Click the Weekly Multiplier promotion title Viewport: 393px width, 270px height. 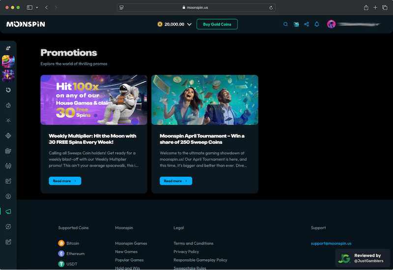click(92, 139)
